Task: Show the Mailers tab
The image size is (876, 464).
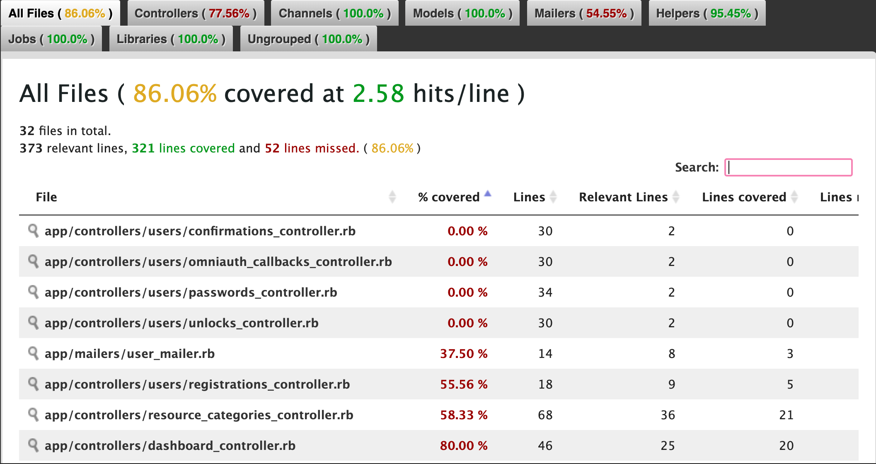Action: [x=584, y=13]
